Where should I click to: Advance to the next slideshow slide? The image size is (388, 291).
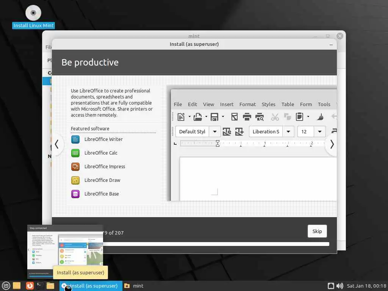(x=332, y=144)
